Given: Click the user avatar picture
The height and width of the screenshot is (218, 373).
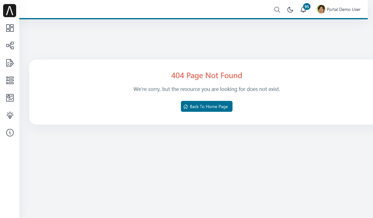Looking at the screenshot, I should pyautogui.click(x=321, y=9).
